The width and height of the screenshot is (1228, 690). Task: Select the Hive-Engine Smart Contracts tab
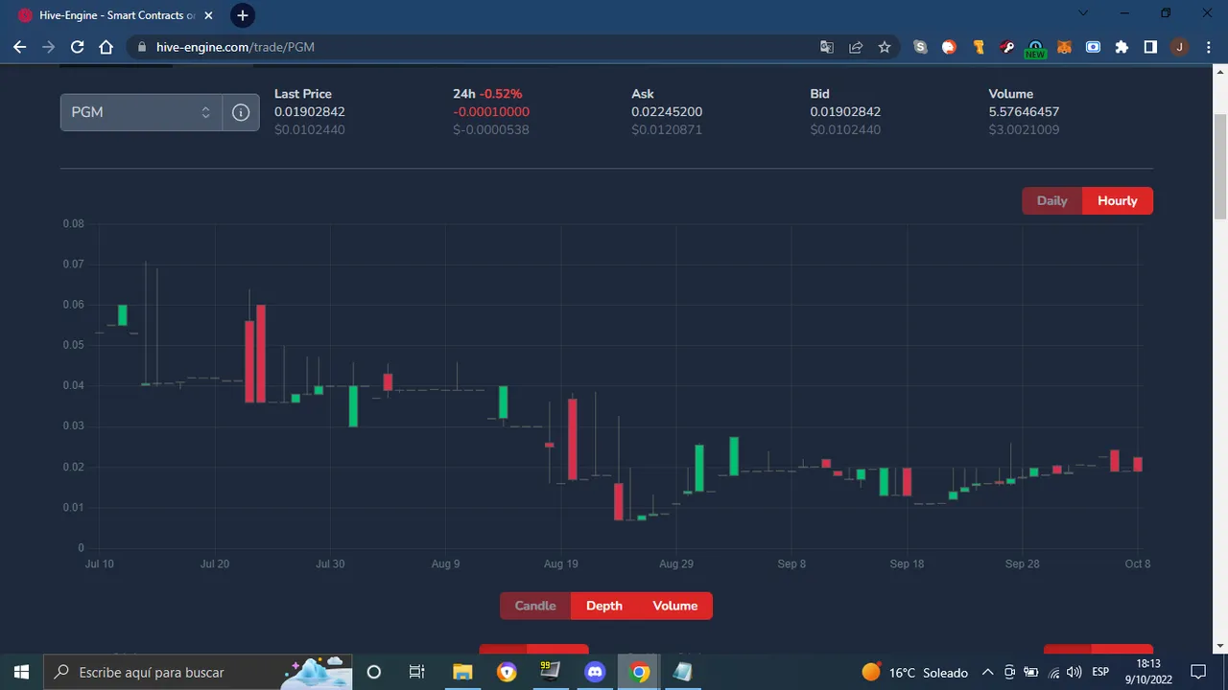[114, 15]
